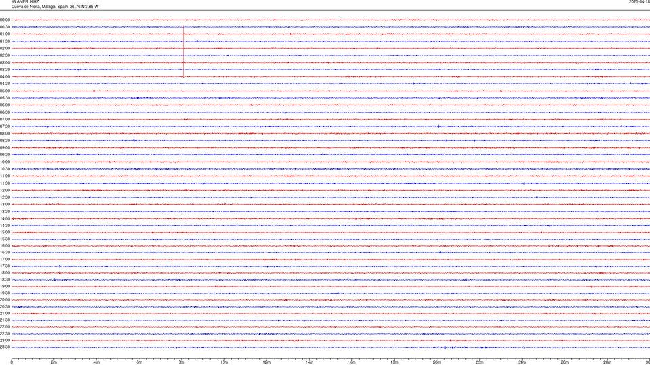Click the 06:00 row label
The width and height of the screenshot is (650, 365).
5,105
